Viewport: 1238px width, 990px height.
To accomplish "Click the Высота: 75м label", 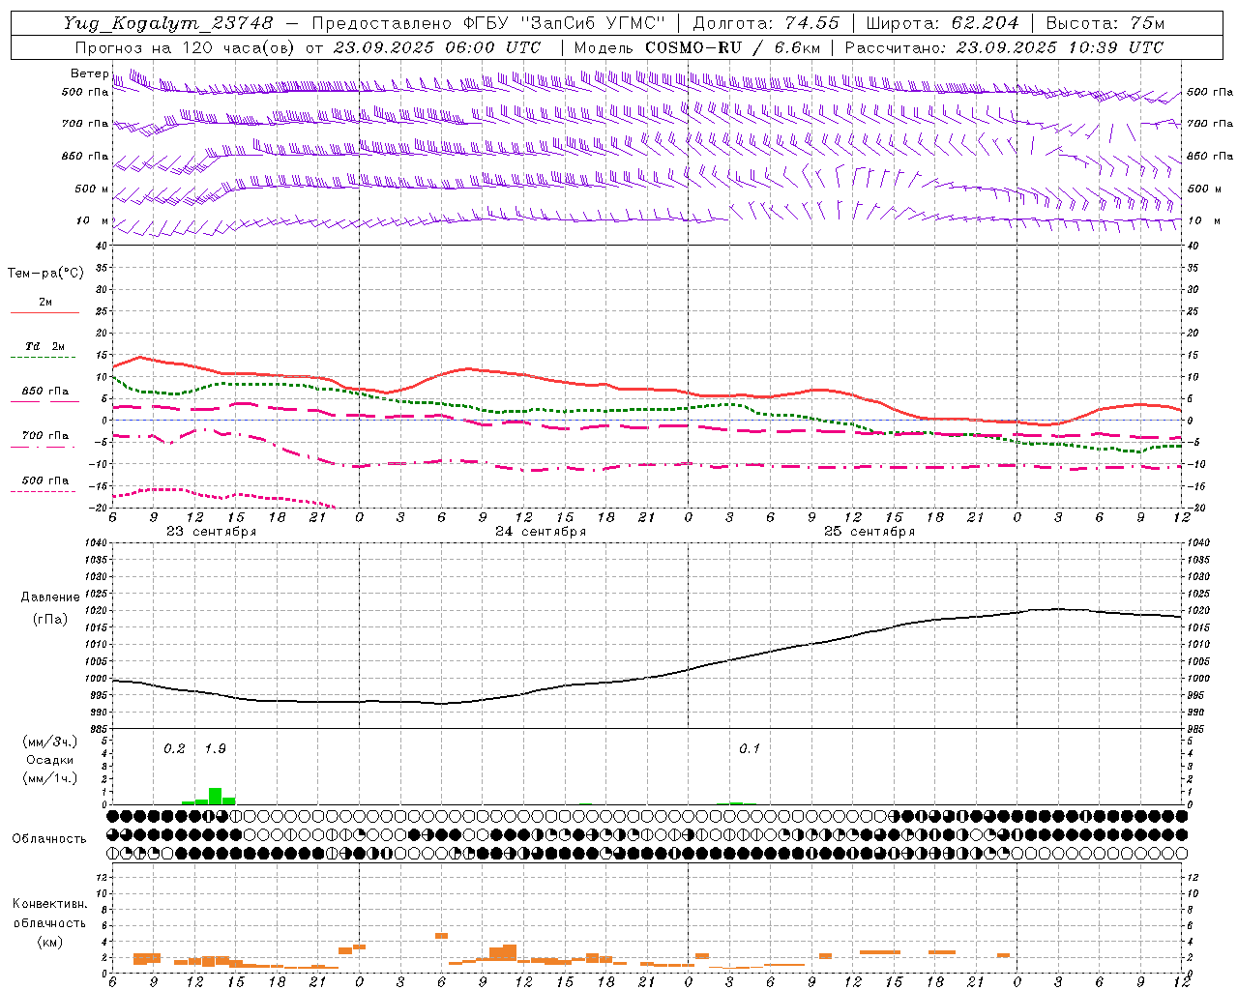I will point(1105,23).
